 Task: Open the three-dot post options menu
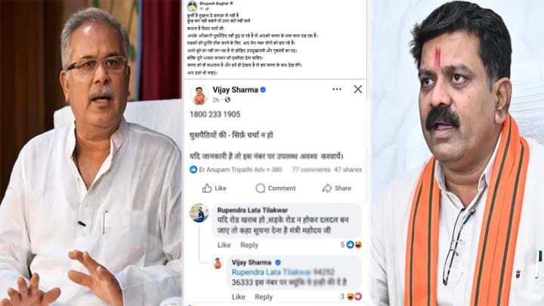point(336,89)
